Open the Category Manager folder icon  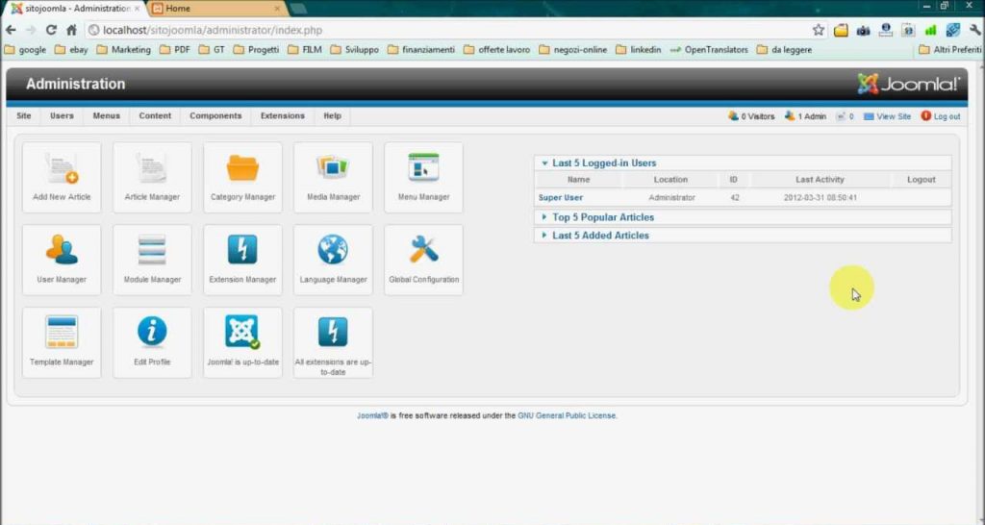click(242, 177)
